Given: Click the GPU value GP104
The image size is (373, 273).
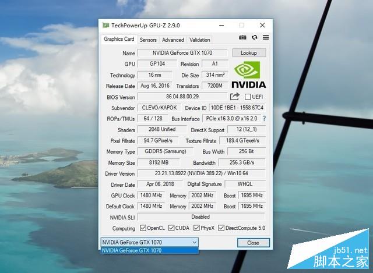Looking at the screenshot, I should [157, 63].
